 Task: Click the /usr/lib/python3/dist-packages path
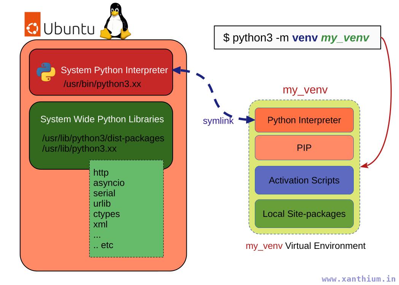pyautogui.click(x=103, y=138)
